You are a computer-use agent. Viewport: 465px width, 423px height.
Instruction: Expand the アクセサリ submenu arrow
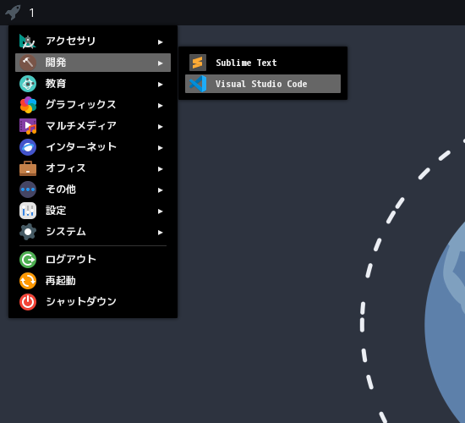tap(160, 42)
